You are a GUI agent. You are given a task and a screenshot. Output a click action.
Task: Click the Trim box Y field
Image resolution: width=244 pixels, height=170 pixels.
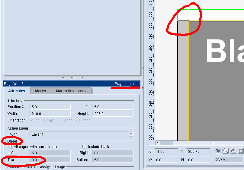coord(113,107)
